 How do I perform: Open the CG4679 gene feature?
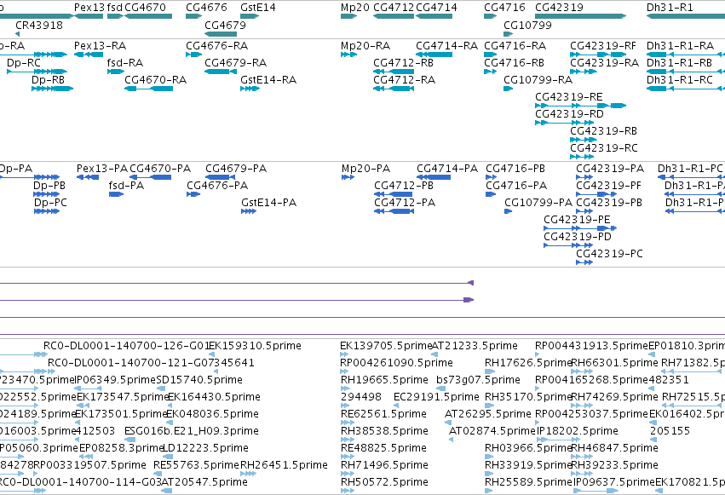click(221, 34)
